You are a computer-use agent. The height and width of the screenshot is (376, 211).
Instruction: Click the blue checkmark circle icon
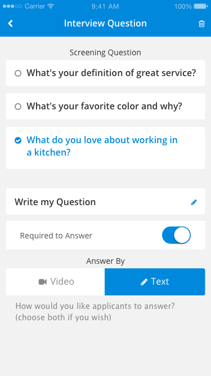(18, 140)
